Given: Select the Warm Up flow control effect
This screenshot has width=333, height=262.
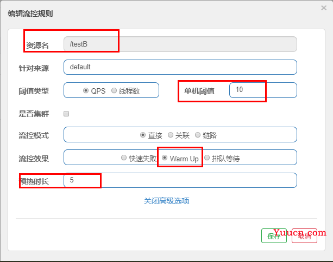Looking at the screenshot, I should (x=165, y=158).
